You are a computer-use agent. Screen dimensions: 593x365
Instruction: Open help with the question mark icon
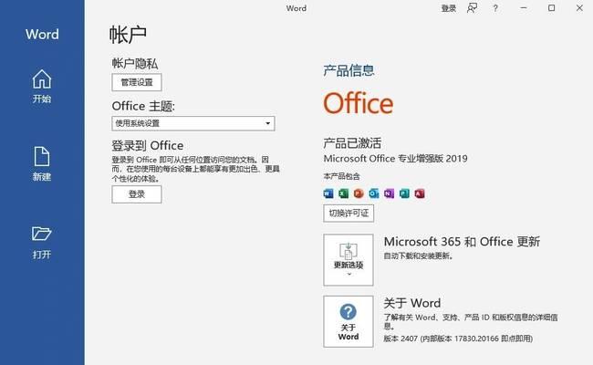point(495,8)
